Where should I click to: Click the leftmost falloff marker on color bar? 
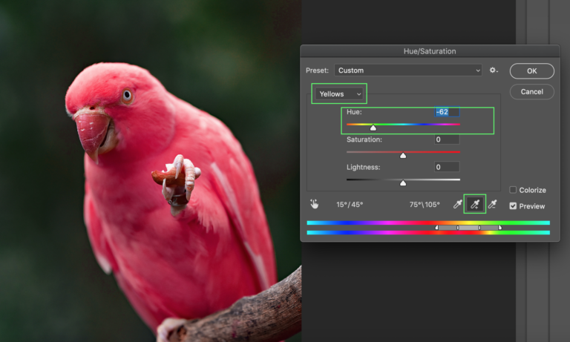(x=436, y=228)
